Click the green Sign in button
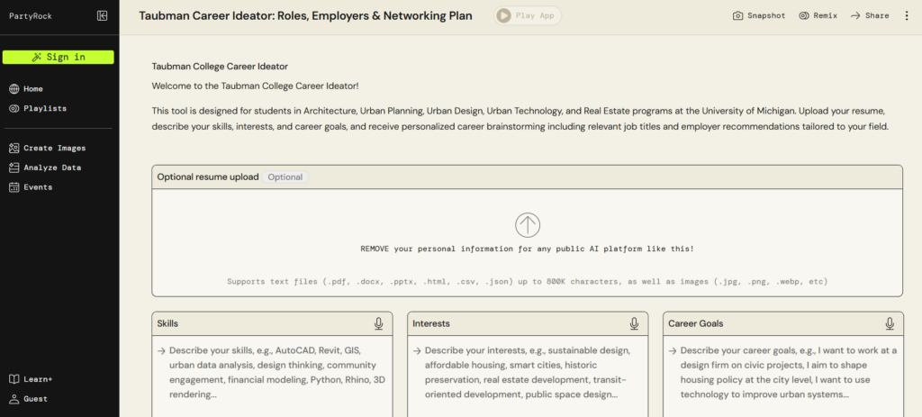 (59, 57)
